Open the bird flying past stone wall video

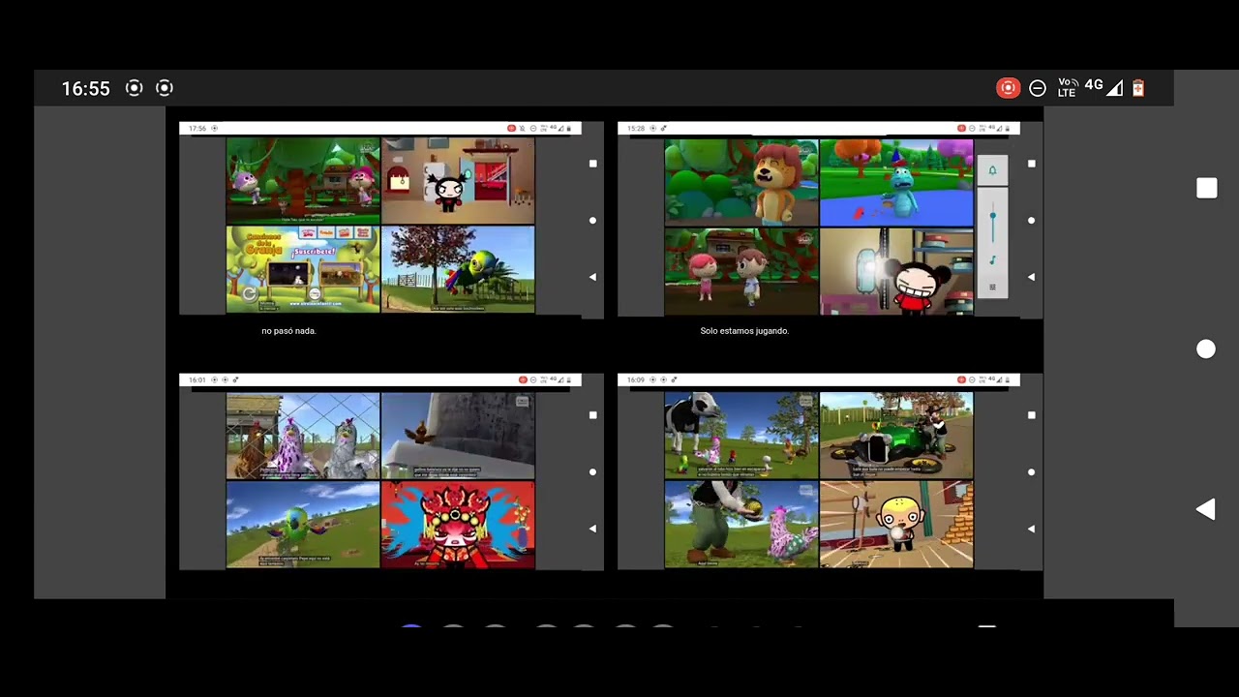pyautogui.click(x=458, y=436)
